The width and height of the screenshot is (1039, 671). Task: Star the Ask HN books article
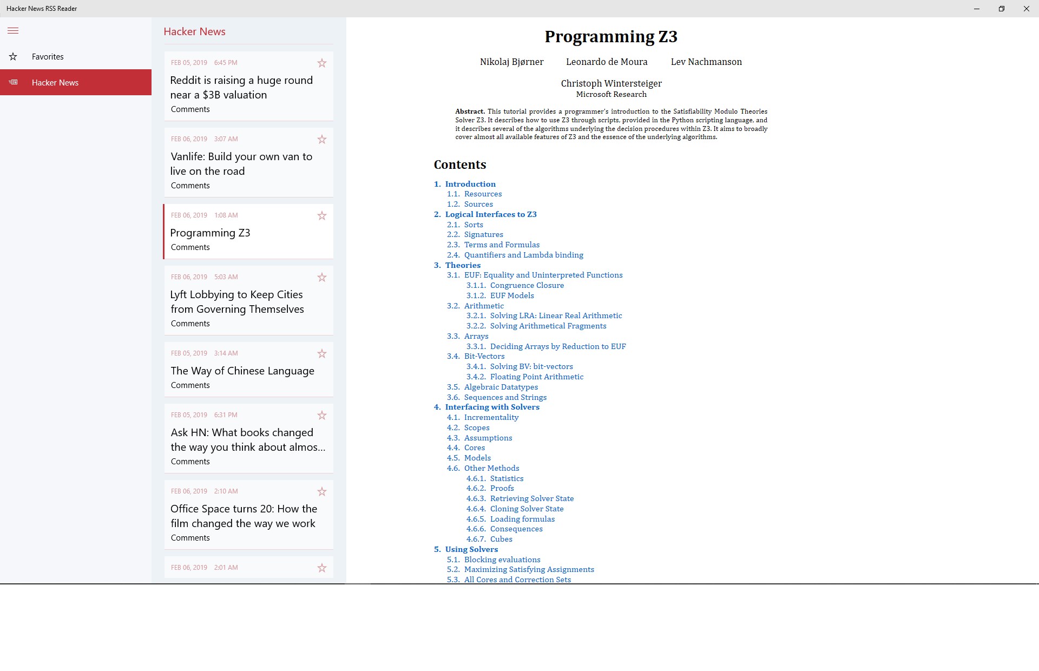(322, 416)
